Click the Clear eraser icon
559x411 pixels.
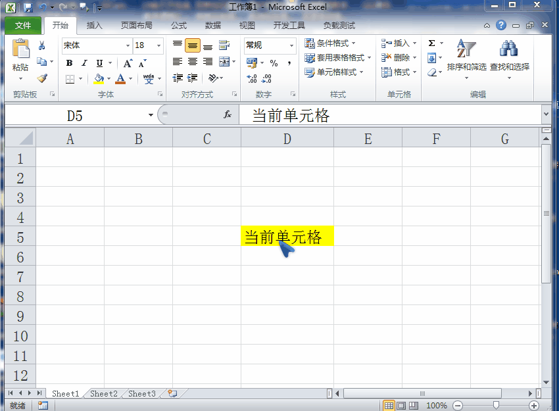pyautogui.click(x=432, y=72)
